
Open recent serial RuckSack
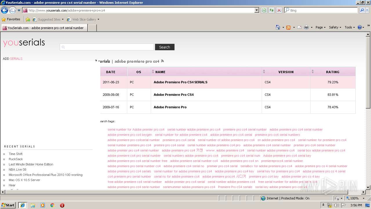click(16, 159)
